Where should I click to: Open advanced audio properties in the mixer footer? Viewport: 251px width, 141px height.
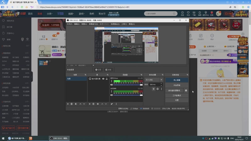(x=112, y=104)
